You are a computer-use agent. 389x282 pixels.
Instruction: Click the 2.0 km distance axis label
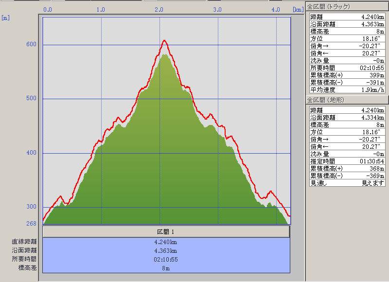159,10
